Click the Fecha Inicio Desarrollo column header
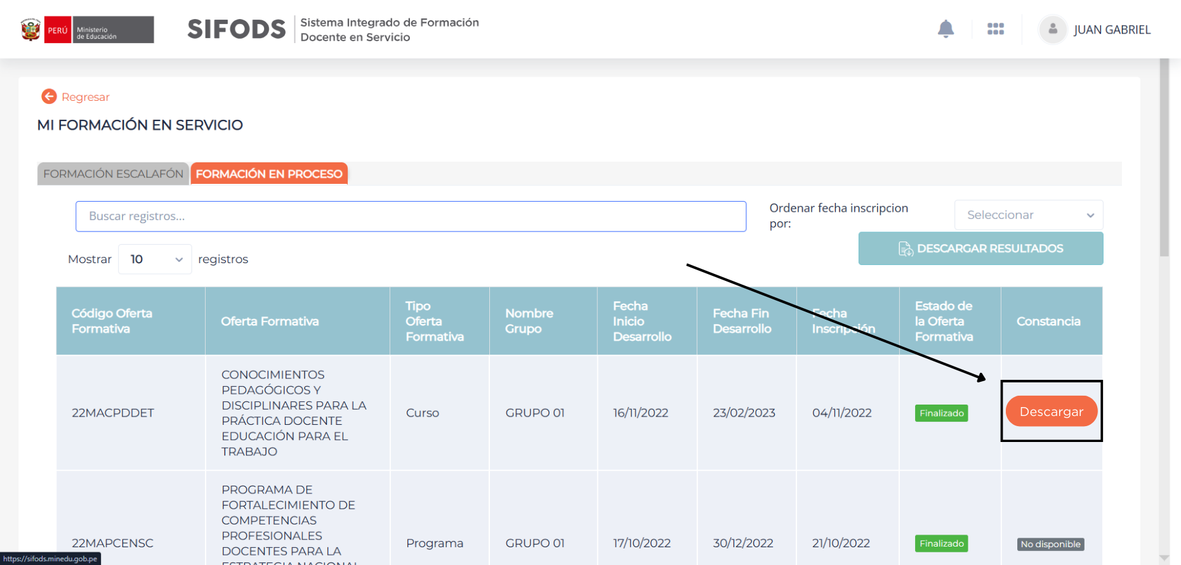 click(642, 321)
